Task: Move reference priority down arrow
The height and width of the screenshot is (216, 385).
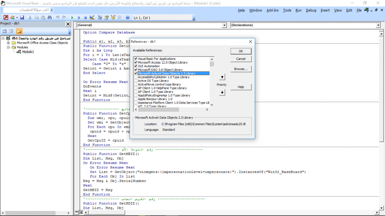Action: coord(222,92)
